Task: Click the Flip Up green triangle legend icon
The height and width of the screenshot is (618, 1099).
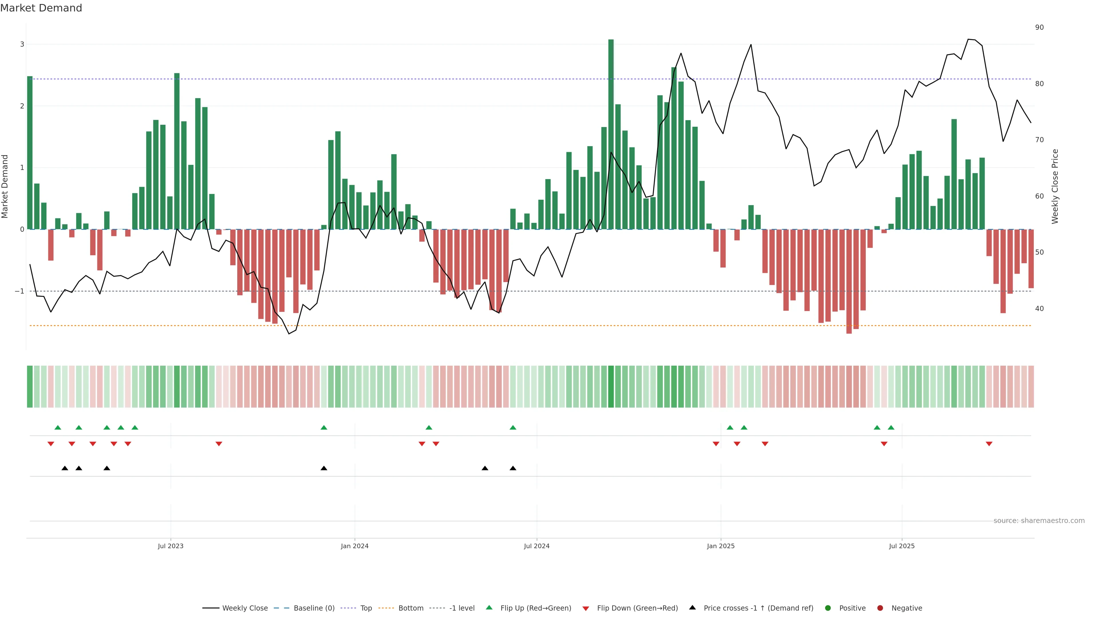Action: click(x=489, y=607)
